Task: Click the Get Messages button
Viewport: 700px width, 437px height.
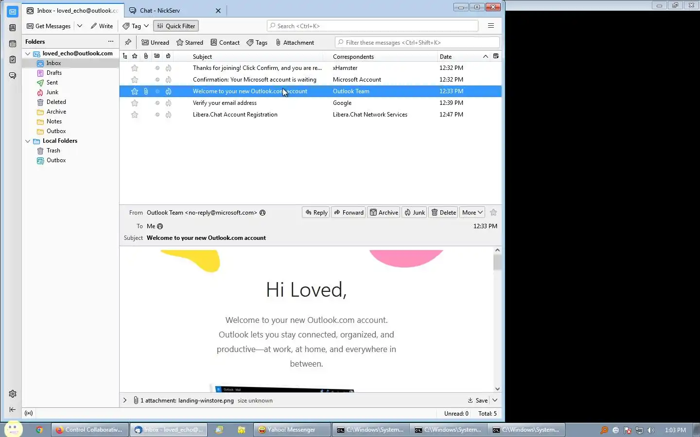Action: 49,26
